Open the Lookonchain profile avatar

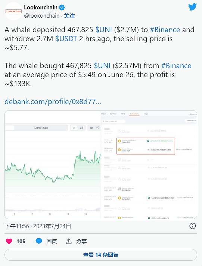coord(13,11)
